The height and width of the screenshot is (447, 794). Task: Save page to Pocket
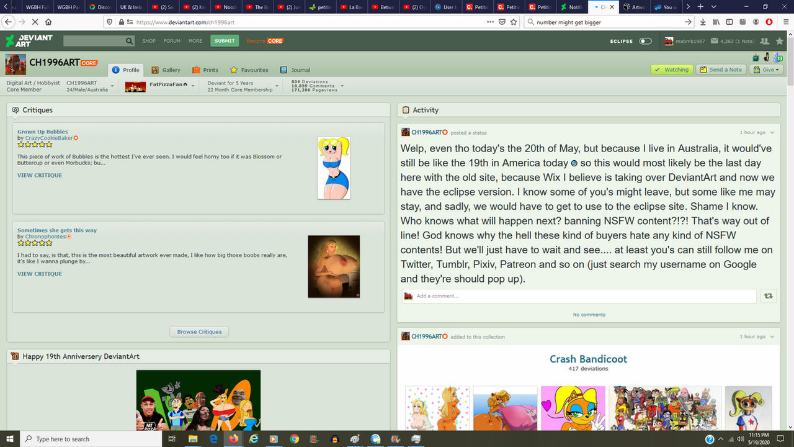tap(502, 22)
